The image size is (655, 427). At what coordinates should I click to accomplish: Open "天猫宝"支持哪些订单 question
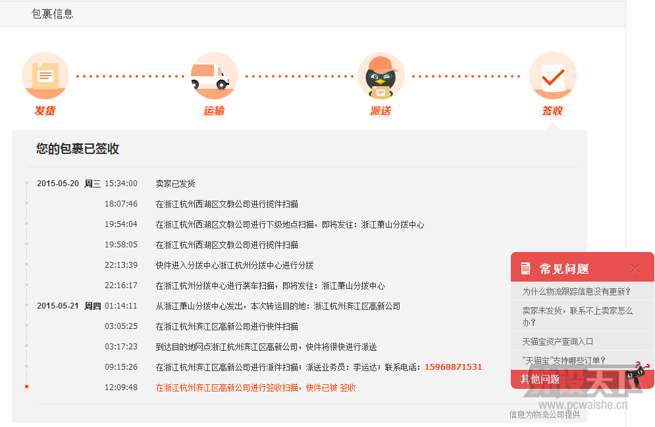point(563,361)
